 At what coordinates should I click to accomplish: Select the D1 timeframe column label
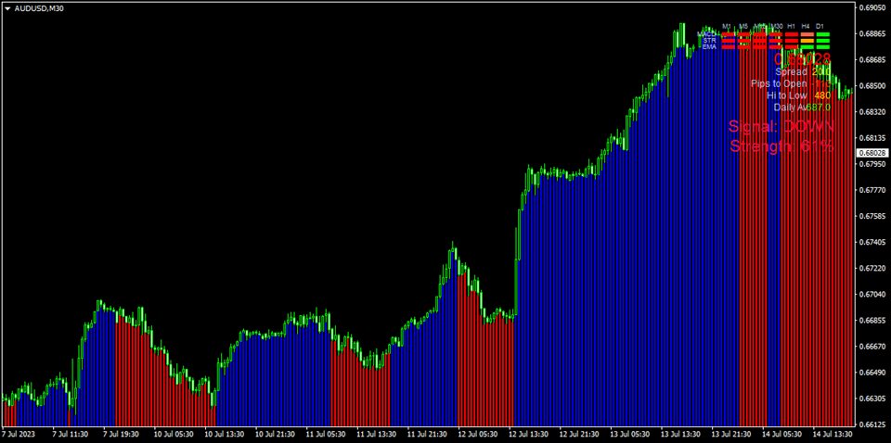click(x=821, y=26)
